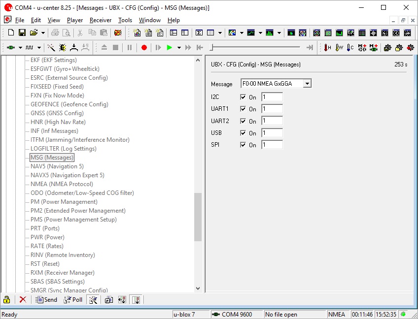Expand the dropdown arrow next to the Open folder

pos(43,33)
